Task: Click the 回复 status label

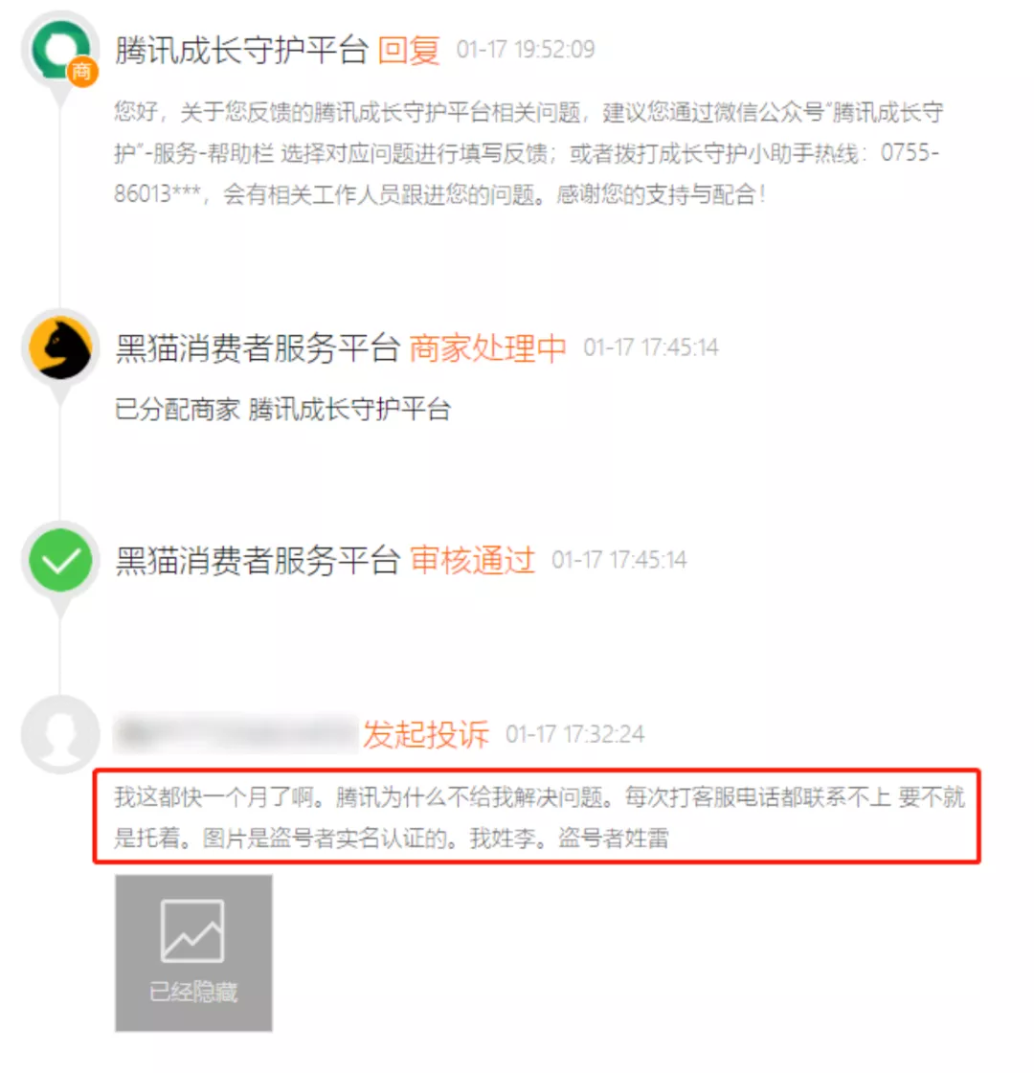Action: coord(409,51)
